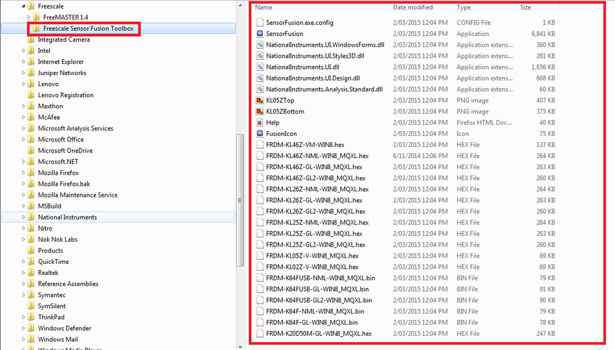The image size is (615, 350).
Task: Click the Freescale Sensor Fusion Toolbox folder icon
Action: tap(36, 29)
